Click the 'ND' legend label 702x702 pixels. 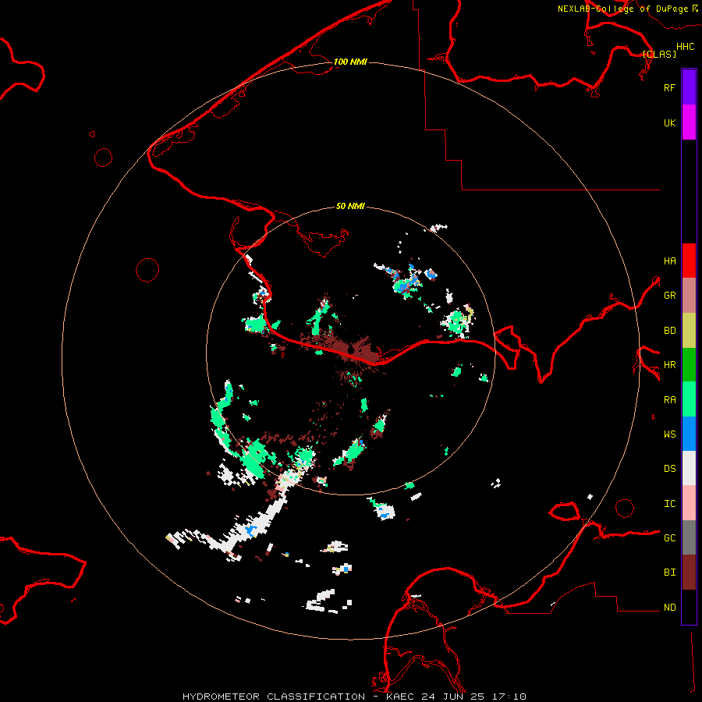(669, 608)
